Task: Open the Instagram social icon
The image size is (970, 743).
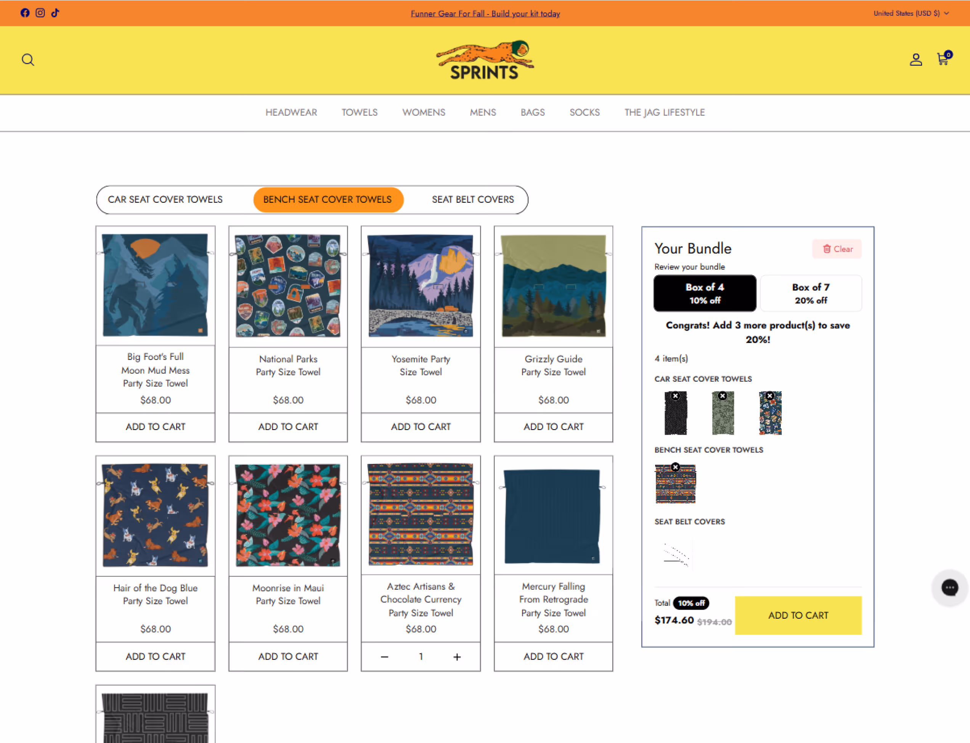Action: pos(40,13)
